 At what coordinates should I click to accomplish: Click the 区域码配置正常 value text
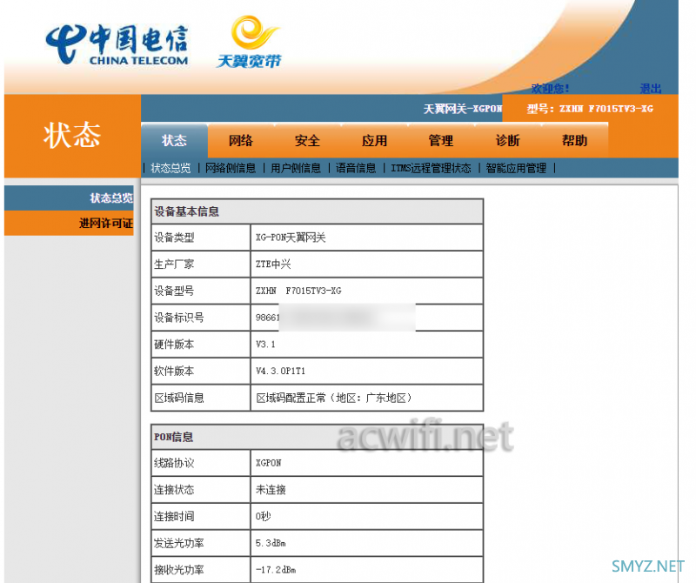point(334,398)
